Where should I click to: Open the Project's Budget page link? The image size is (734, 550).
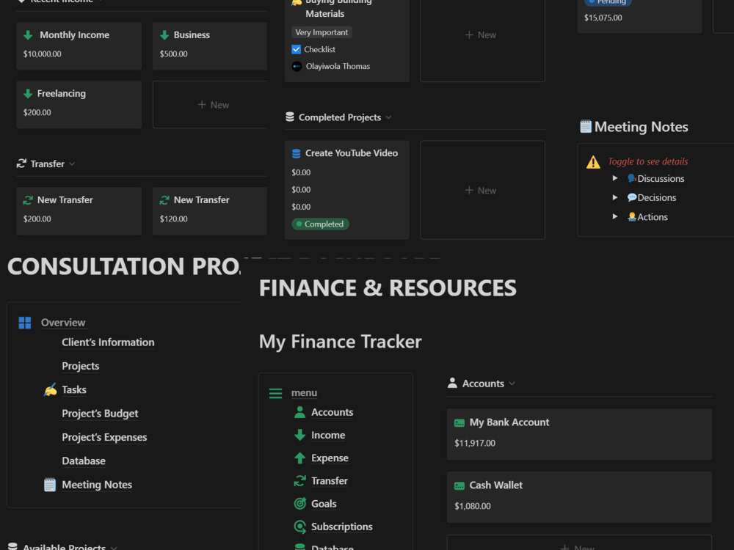(100, 414)
